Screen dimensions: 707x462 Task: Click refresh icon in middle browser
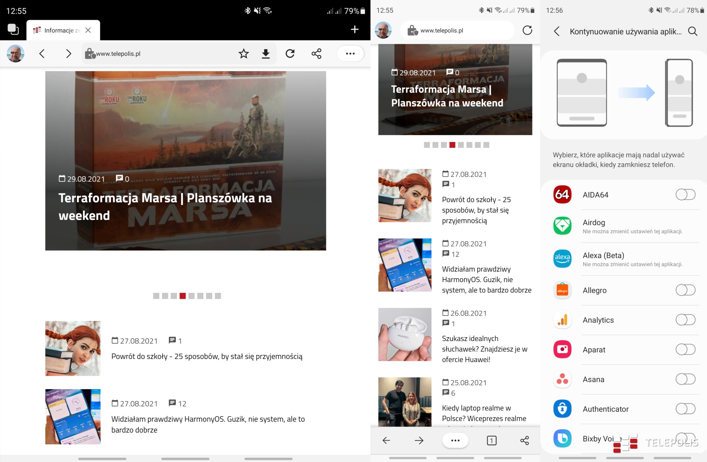tap(527, 30)
